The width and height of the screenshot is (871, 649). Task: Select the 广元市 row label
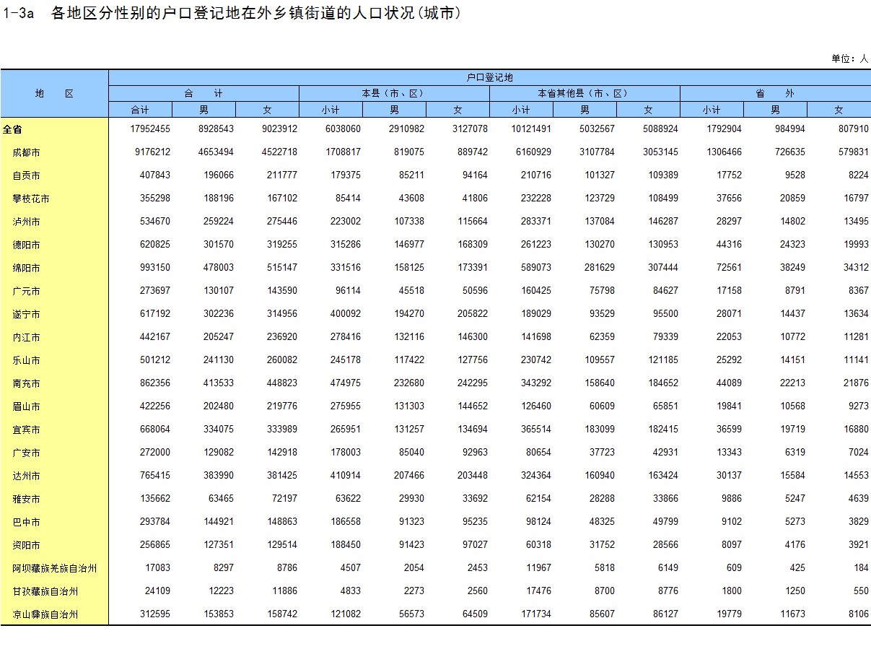click(x=26, y=292)
